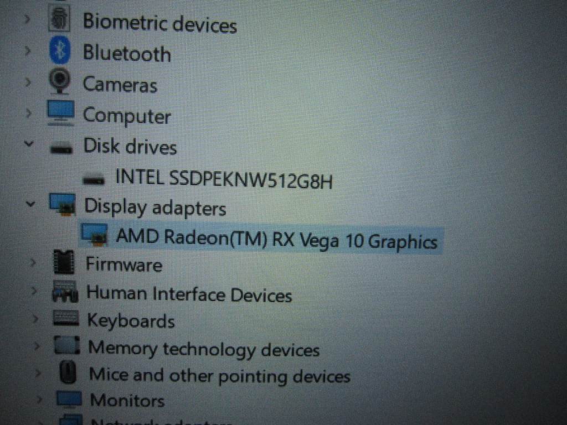Select INTEL SSDPEKNW512G8H disk drive
567x425 pixels.
(224, 179)
